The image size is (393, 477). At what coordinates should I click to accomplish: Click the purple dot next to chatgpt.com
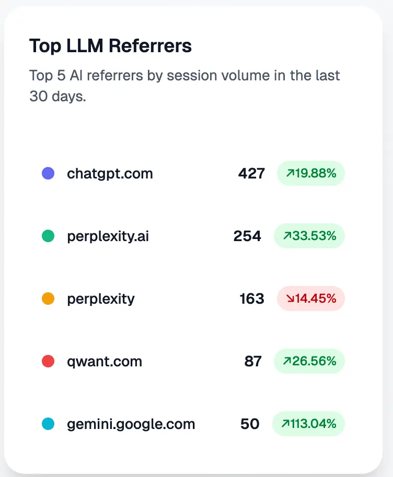pyautogui.click(x=48, y=173)
